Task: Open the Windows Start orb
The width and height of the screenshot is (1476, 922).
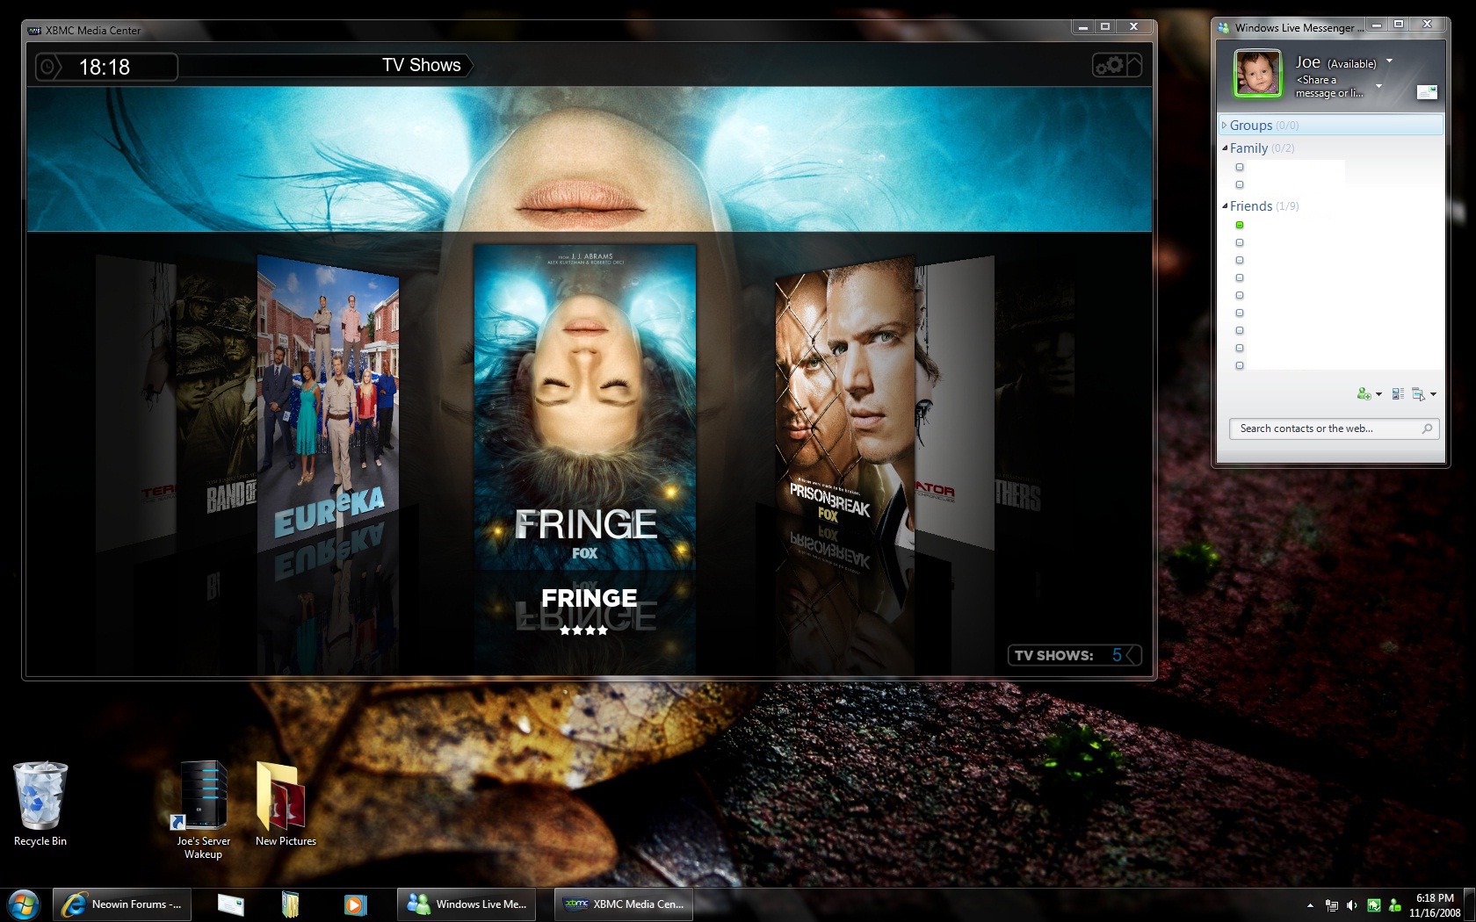Action: (x=23, y=904)
